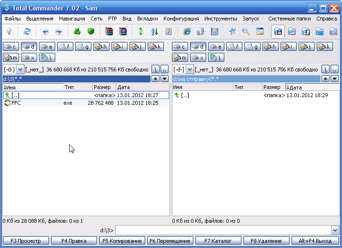Viewport: 342px width, 248px height.
Task: Sort left panel by Размер column
Action: (104, 87)
